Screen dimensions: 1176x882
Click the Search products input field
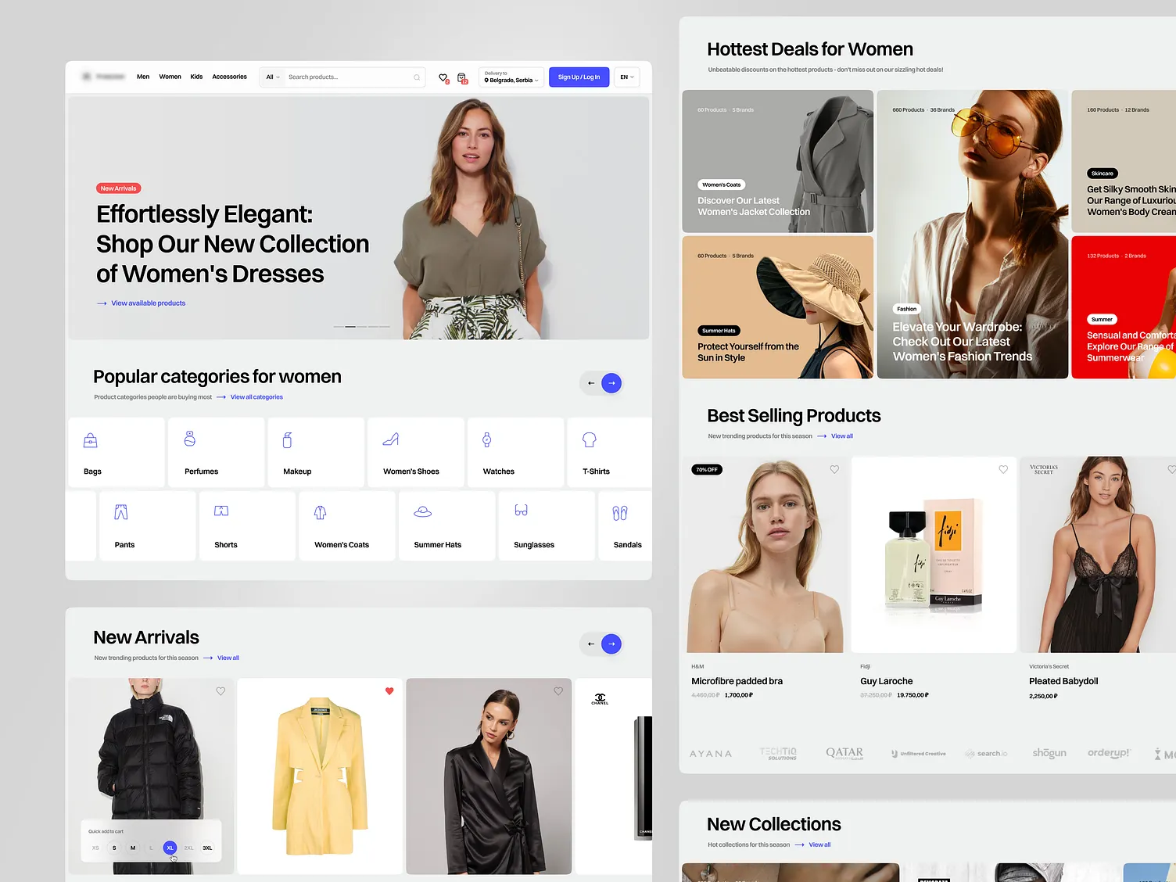click(344, 77)
